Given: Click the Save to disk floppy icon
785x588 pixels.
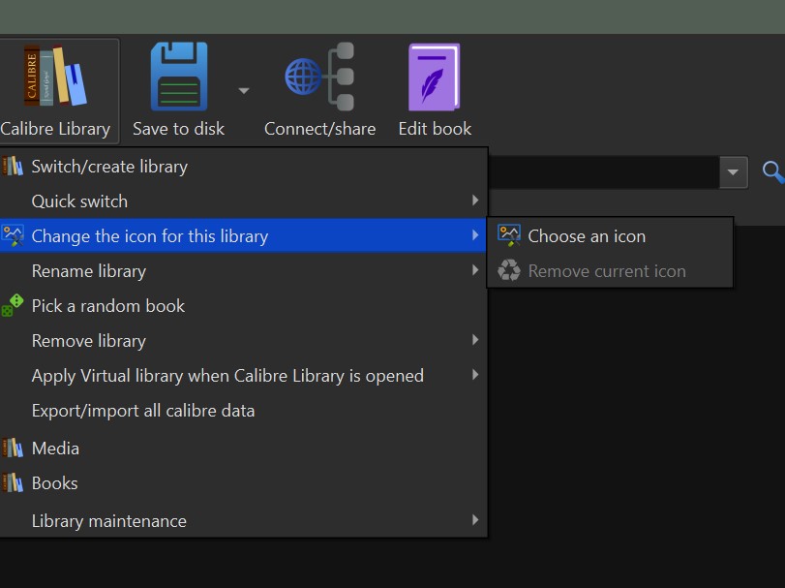Looking at the screenshot, I should click(178, 77).
